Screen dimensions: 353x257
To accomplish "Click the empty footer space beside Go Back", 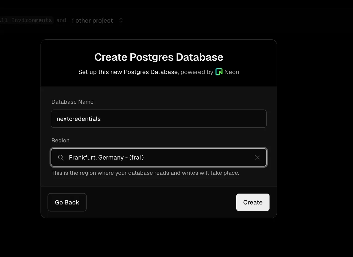I will [x=161, y=202].
